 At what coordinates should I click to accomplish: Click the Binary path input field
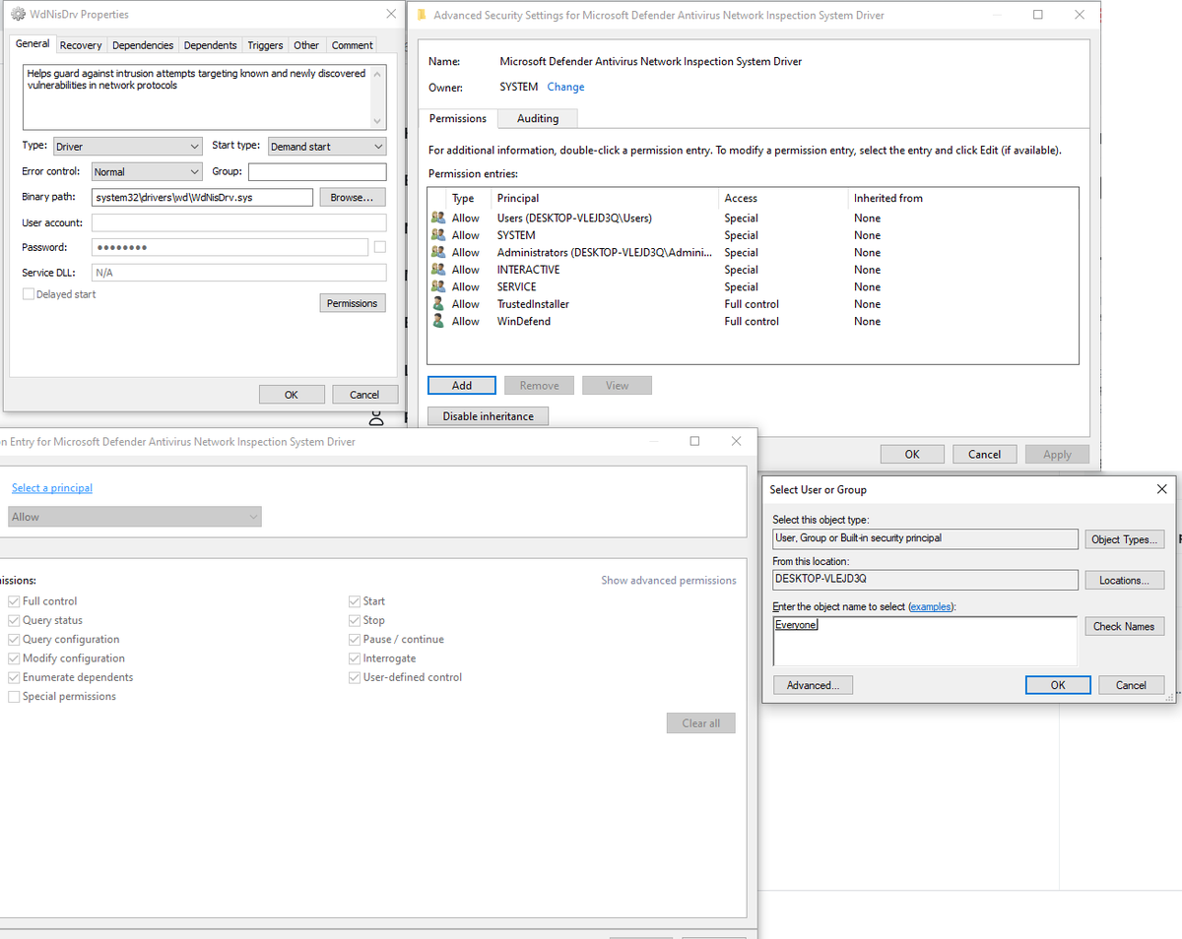point(202,198)
